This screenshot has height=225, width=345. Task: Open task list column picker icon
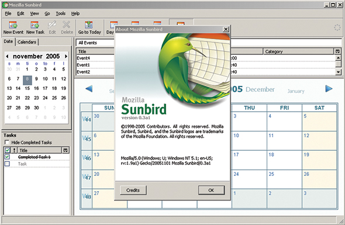65,150
